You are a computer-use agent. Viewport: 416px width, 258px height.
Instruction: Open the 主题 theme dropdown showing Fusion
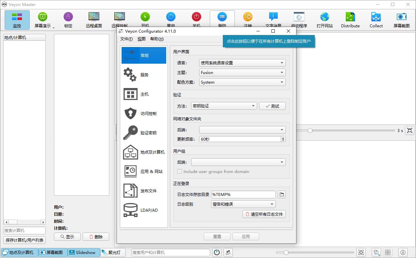[242, 72]
